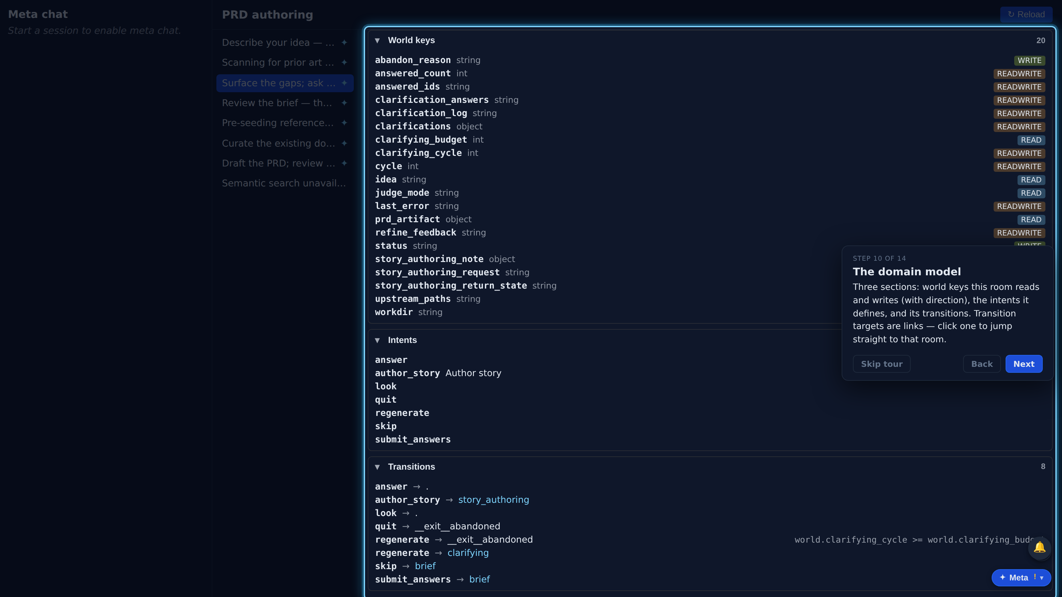Open Semantic search unavail… item

(x=285, y=183)
